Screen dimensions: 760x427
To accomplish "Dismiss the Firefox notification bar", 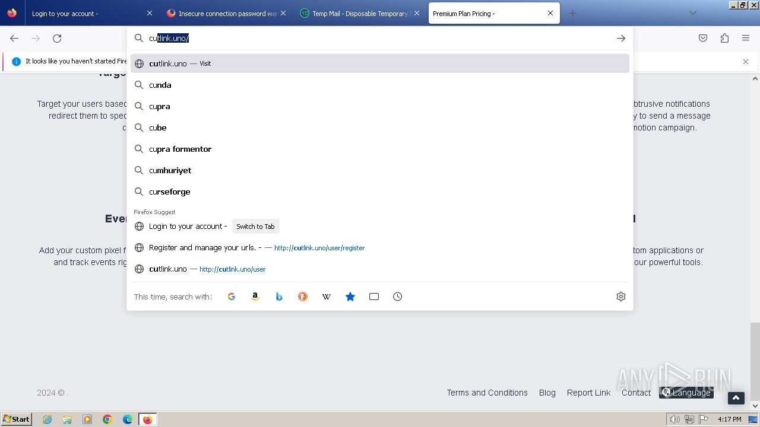I will click(x=746, y=62).
